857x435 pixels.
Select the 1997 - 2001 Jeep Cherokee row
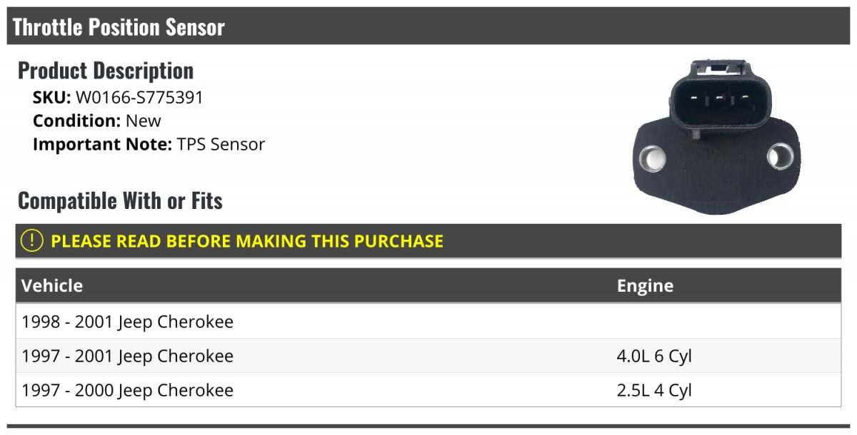[428, 356]
